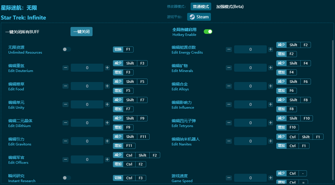Image resolution: width=335 pixels, height=185 pixels.
Task: Click plus for Edit Tetryons
Action: click(271, 123)
